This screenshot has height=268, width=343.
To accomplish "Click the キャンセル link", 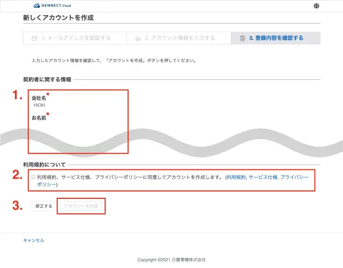I will click(34, 240).
